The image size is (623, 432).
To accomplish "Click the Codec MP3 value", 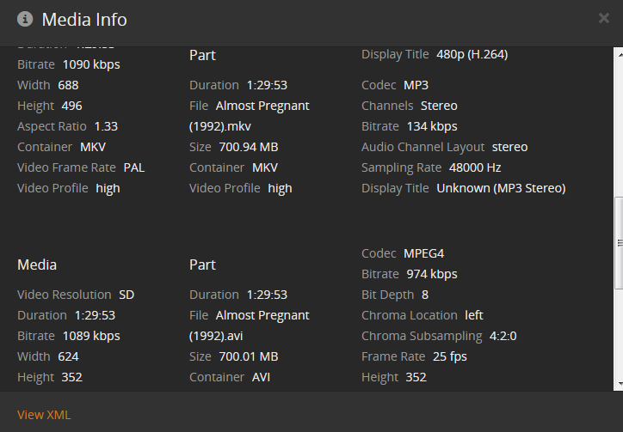I will pyautogui.click(x=416, y=85).
